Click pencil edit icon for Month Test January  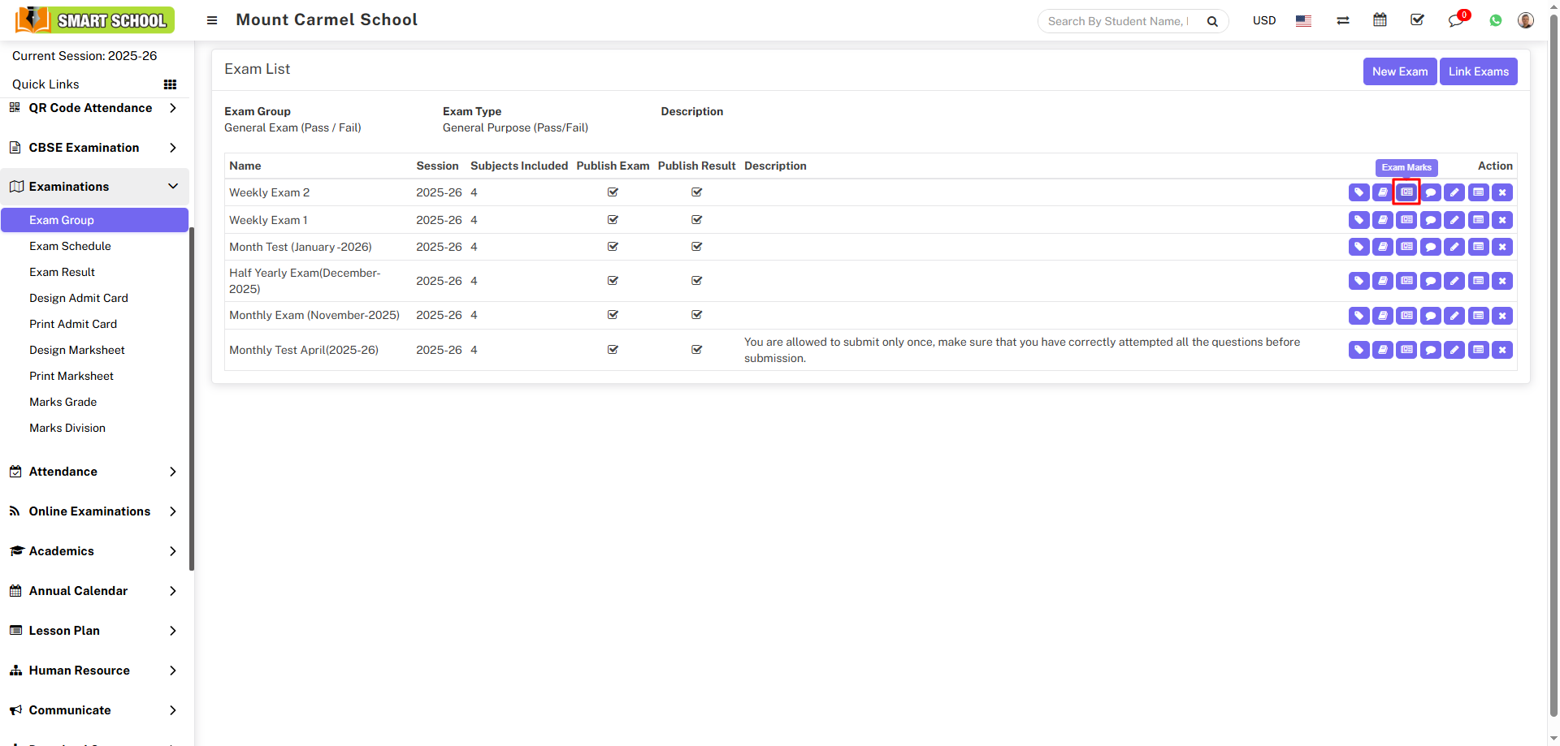[x=1454, y=247]
